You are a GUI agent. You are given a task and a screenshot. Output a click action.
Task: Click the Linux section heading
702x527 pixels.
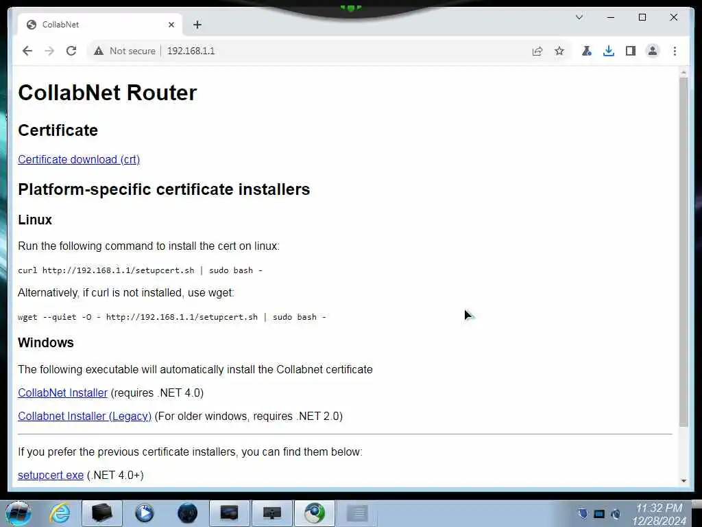pyautogui.click(x=35, y=220)
